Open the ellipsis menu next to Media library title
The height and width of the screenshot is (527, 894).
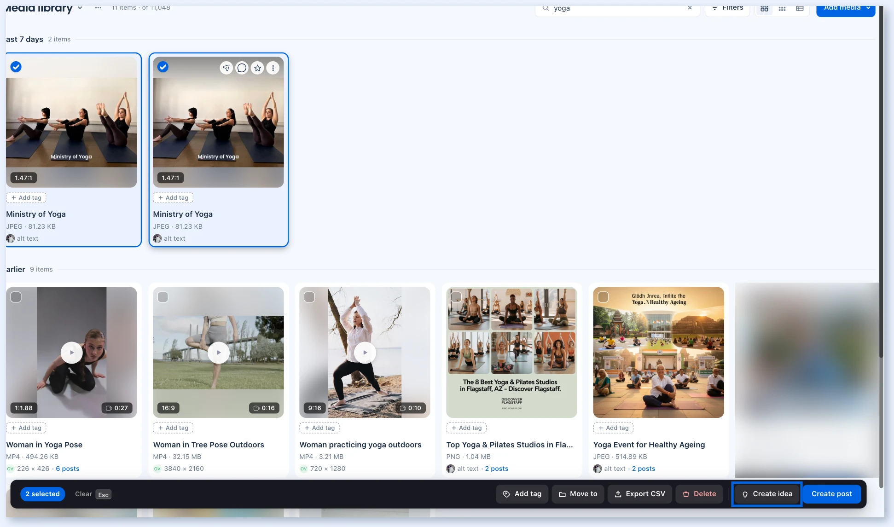tap(98, 8)
